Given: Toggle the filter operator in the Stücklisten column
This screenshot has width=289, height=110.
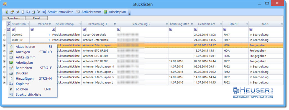Looking at the screenshot, I should pos(13,29).
